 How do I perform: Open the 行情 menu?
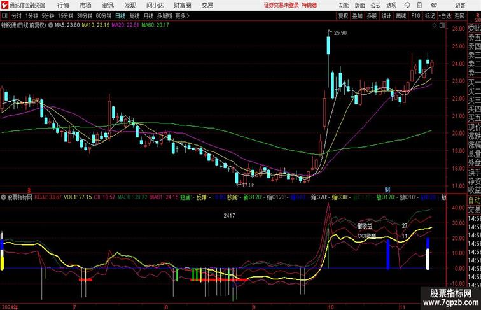pyautogui.click(x=63, y=5)
